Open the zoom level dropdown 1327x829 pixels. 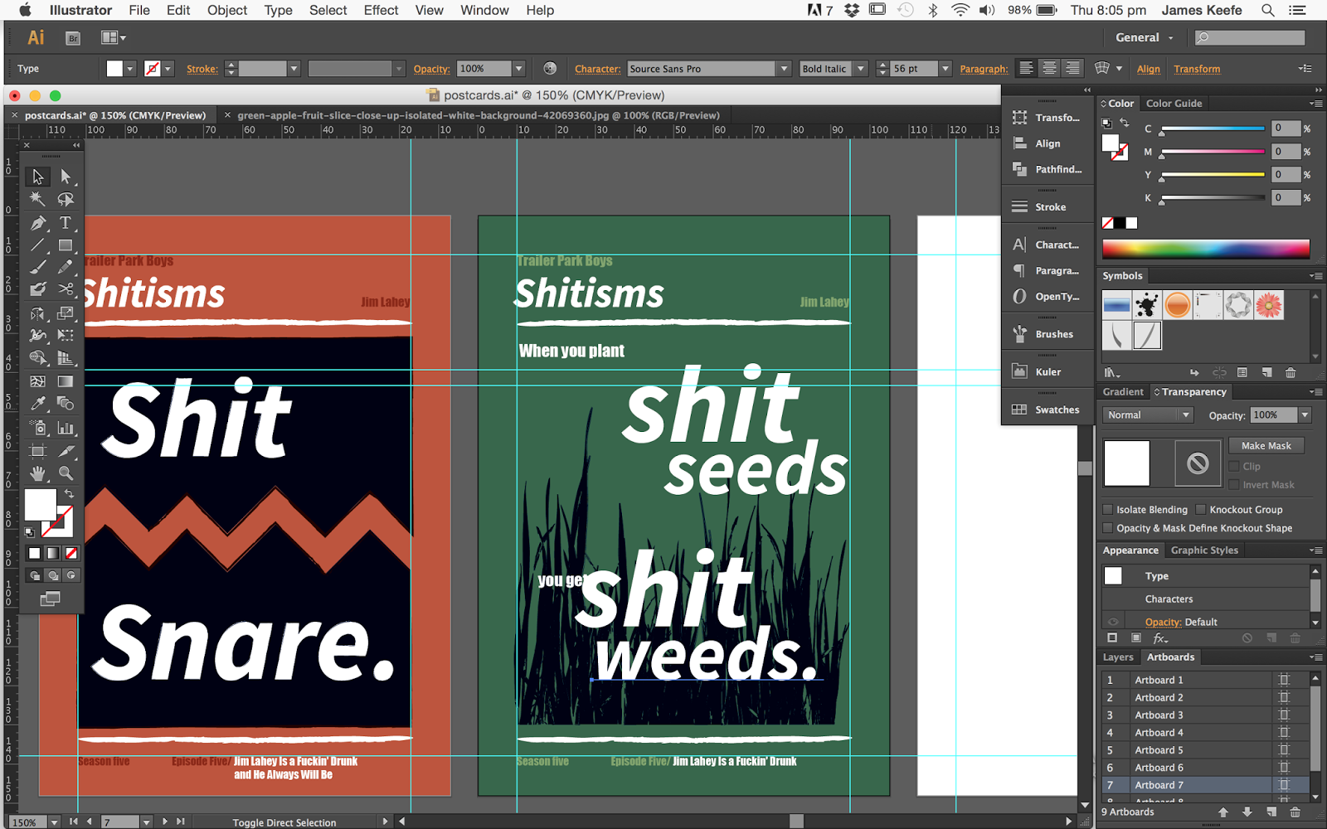coord(54,822)
